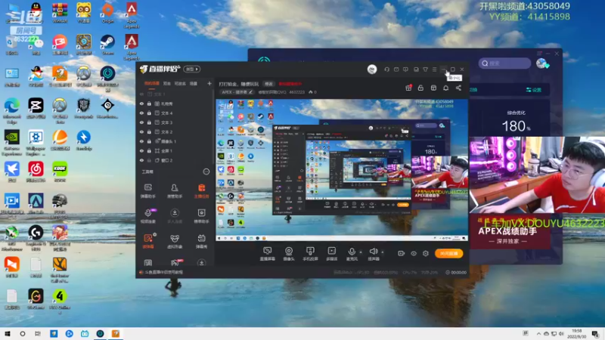Open stream settings gear icon
The height and width of the screenshot is (340, 605).
pos(426,253)
